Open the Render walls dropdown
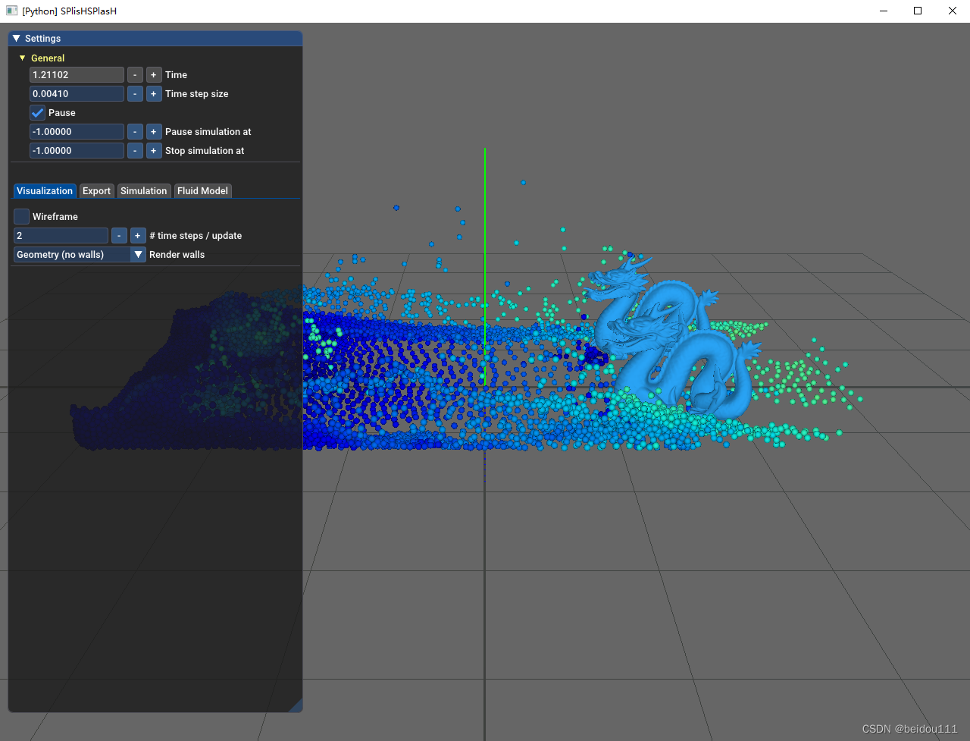Image resolution: width=970 pixels, height=741 pixels. click(x=138, y=254)
